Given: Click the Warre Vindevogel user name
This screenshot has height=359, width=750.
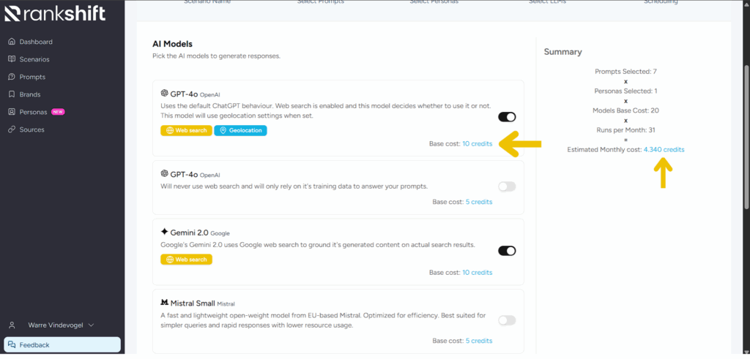Looking at the screenshot, I should click(56, 325).
